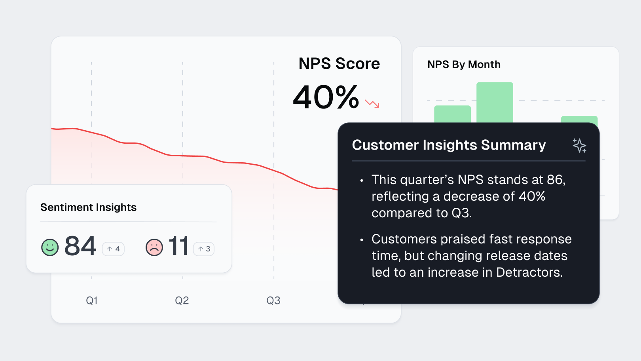Select the Q3 axis label
The height and width of the screenshot is (361, 641).
click(273, 300)
